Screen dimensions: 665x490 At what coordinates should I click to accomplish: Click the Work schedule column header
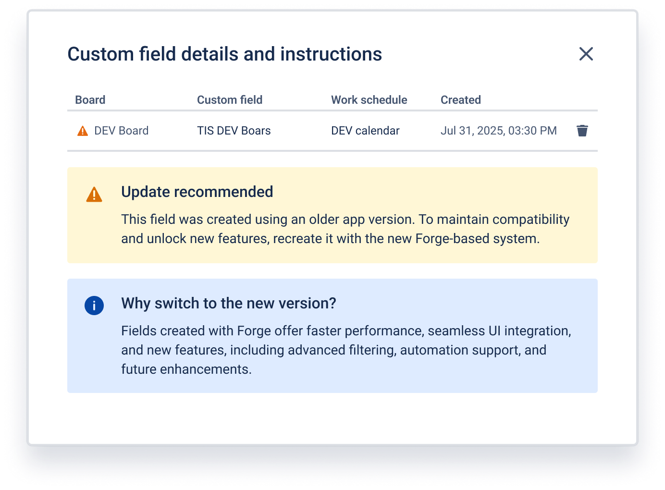[x=369, y=100]
